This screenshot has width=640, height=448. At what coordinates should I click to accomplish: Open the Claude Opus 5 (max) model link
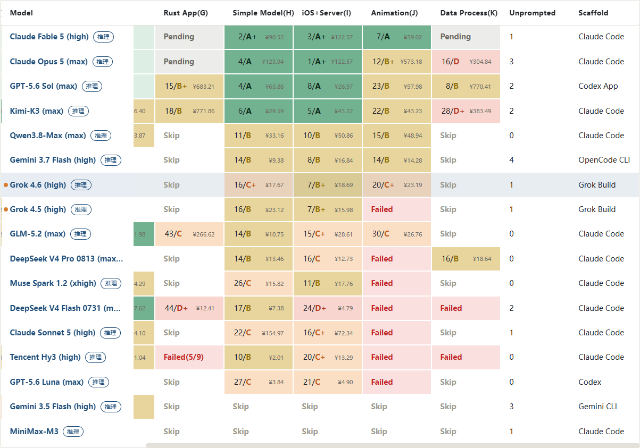[48, 62]
